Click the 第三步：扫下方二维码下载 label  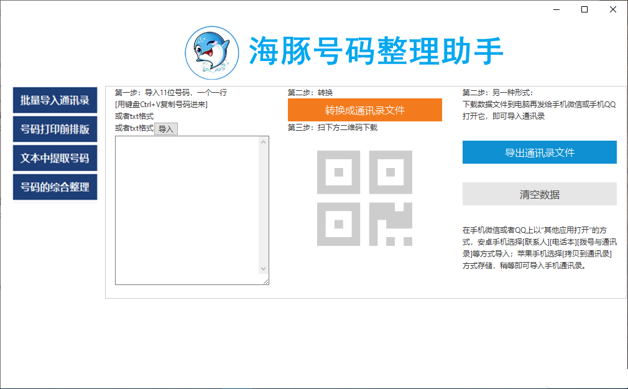tap(333, 128)
